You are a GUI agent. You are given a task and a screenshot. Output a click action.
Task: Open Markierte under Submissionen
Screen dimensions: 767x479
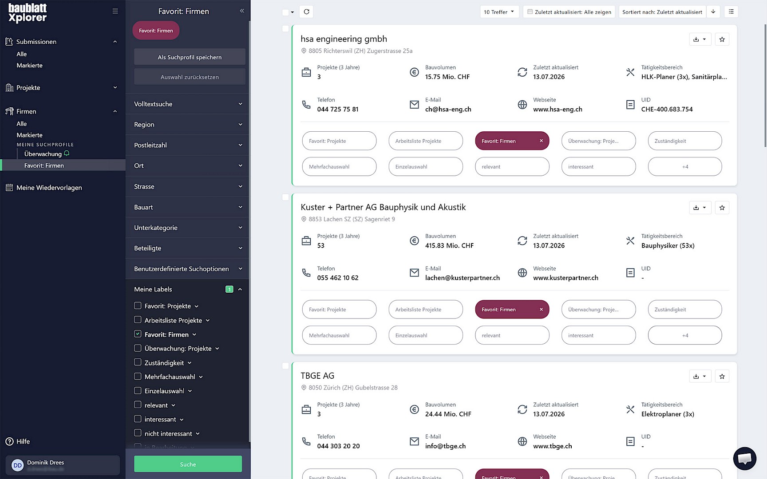(30, 66)
